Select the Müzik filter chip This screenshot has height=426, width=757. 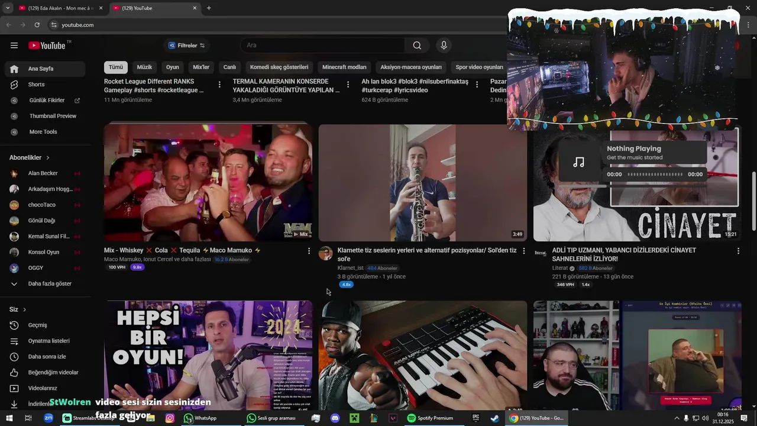coord(144,67)
